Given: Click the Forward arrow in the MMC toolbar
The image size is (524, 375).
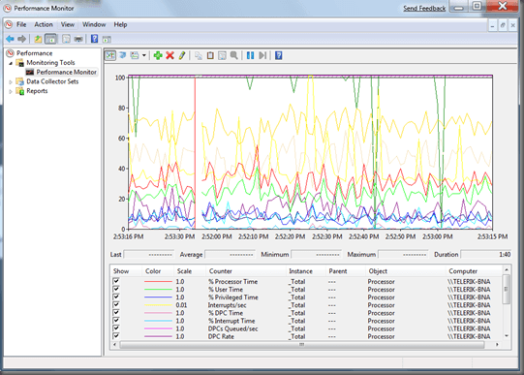Looking at the screenshot, I should coord(21,39).
